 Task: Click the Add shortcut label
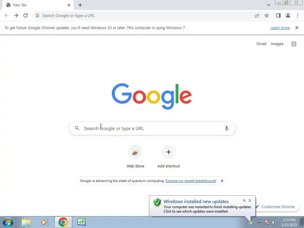tap(169, 166)
